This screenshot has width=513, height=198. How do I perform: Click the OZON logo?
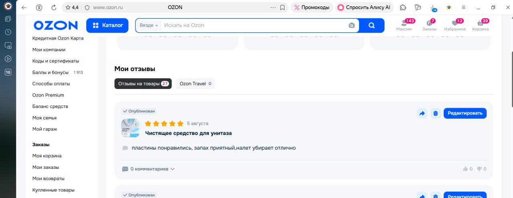point(56,25)
